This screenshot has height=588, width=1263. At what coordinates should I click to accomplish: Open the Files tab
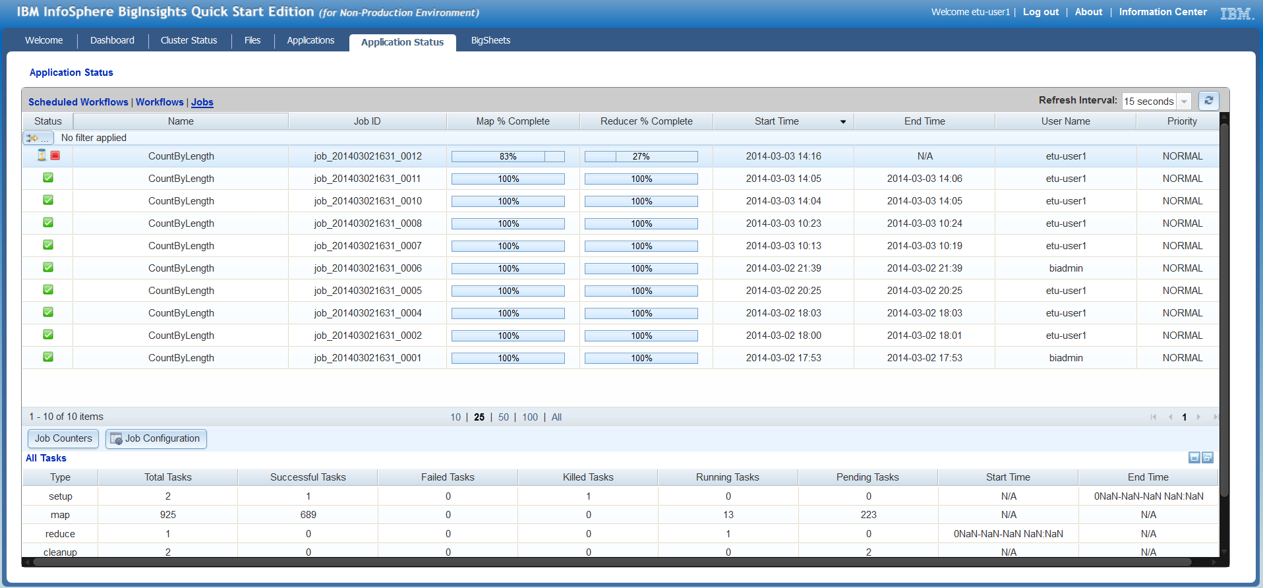(252, 40)
